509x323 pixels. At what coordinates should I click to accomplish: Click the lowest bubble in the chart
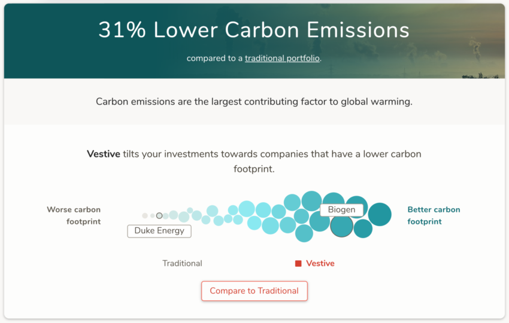click(x=304, y=233)
